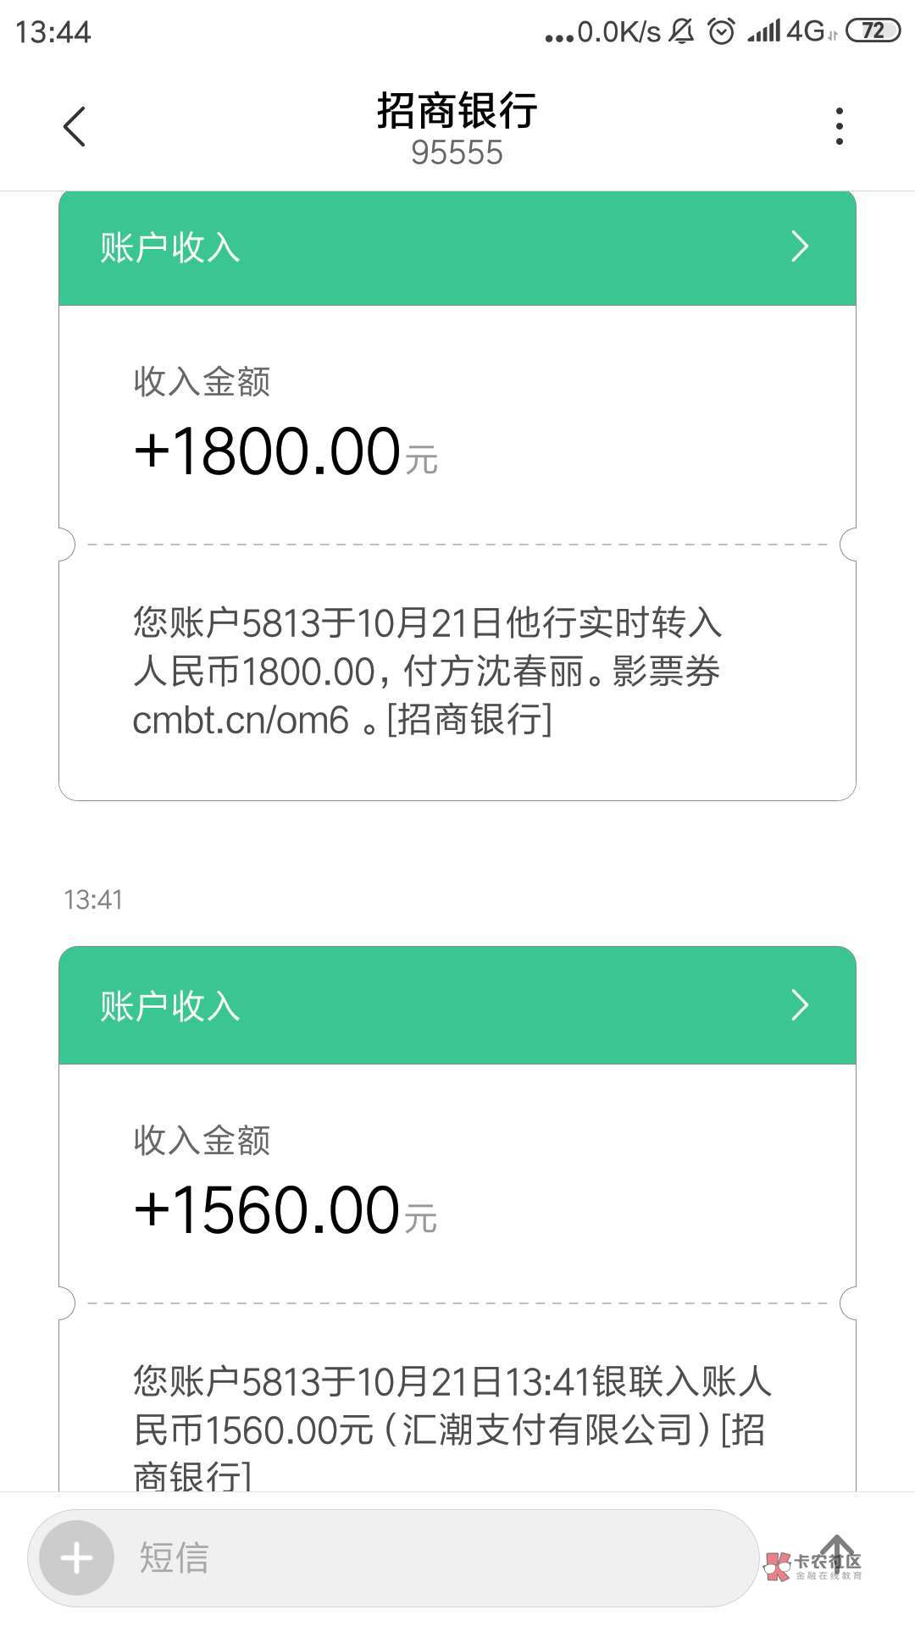This screenshot has width=915, height=1626.
Task: Expand the first 账户收入 card chevron
Action: [799, 247]
